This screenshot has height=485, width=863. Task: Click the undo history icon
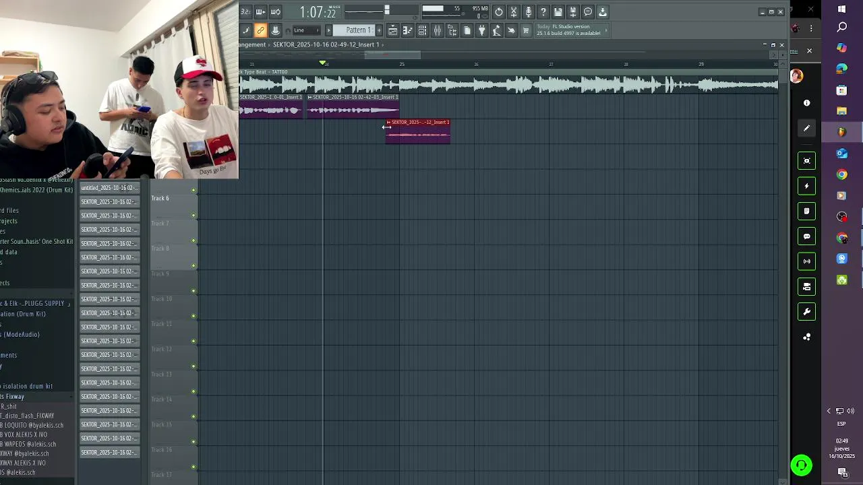coord(499,12)
